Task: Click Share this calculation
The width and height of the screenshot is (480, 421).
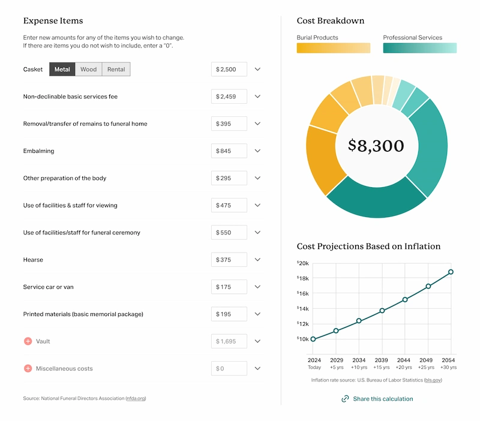Action: click(x=383, y=399)
